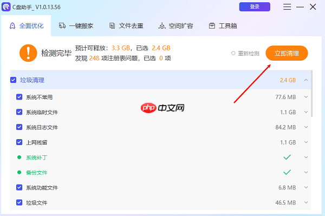Click the 垃圾清理 section title

point(32,80)
